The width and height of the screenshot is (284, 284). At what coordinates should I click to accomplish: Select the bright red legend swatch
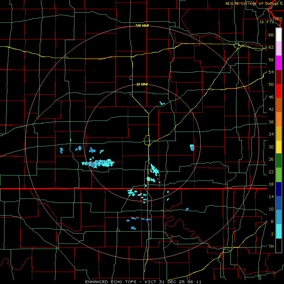tap(279, 91)
